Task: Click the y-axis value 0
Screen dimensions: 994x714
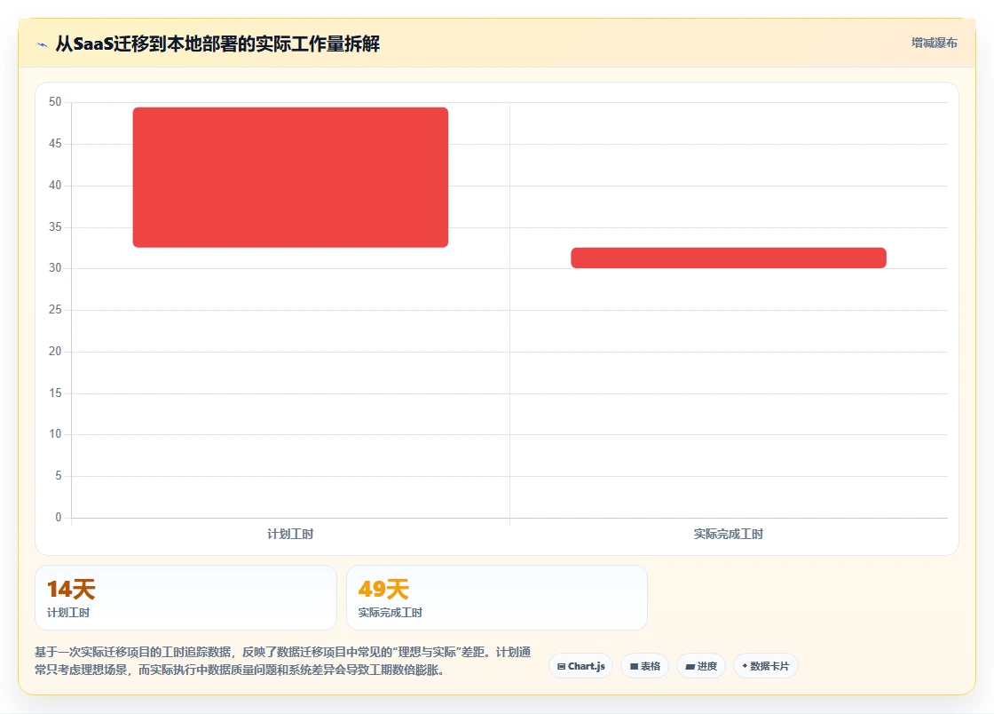Action: coord(59,518)
